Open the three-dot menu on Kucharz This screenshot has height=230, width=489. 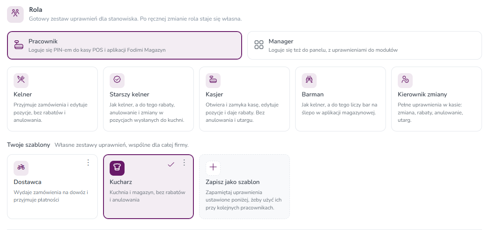184,163
